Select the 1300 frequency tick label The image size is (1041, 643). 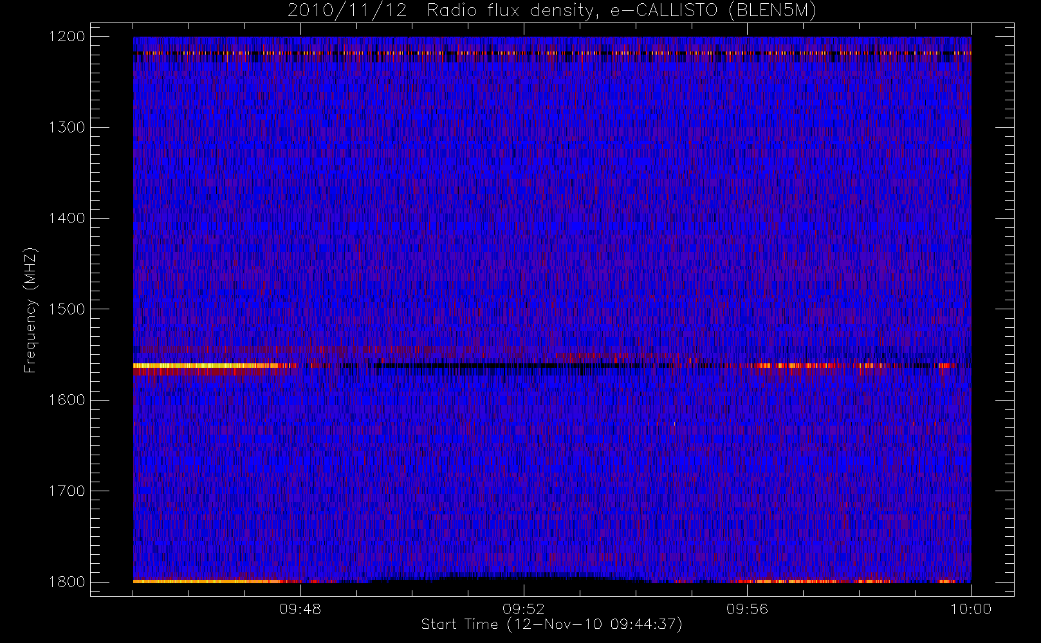[x=67, y=127]
